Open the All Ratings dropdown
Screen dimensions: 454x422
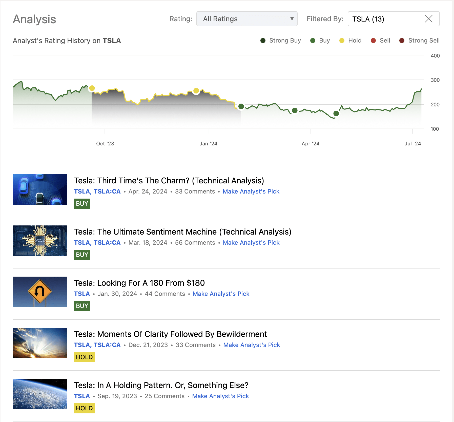(246, 19)
